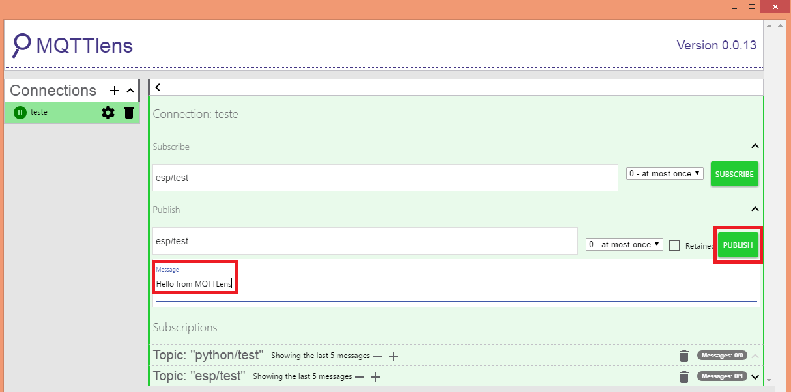Delete the teste connection with the trash icon

point(128,112)
